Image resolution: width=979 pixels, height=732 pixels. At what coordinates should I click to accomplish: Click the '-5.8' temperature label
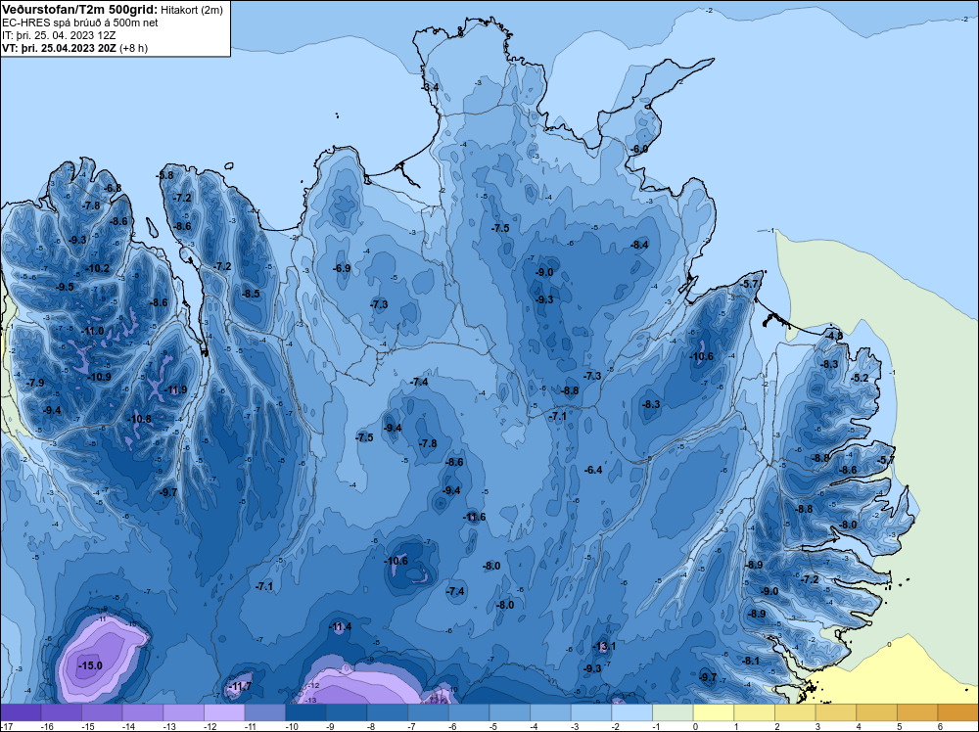165,175
